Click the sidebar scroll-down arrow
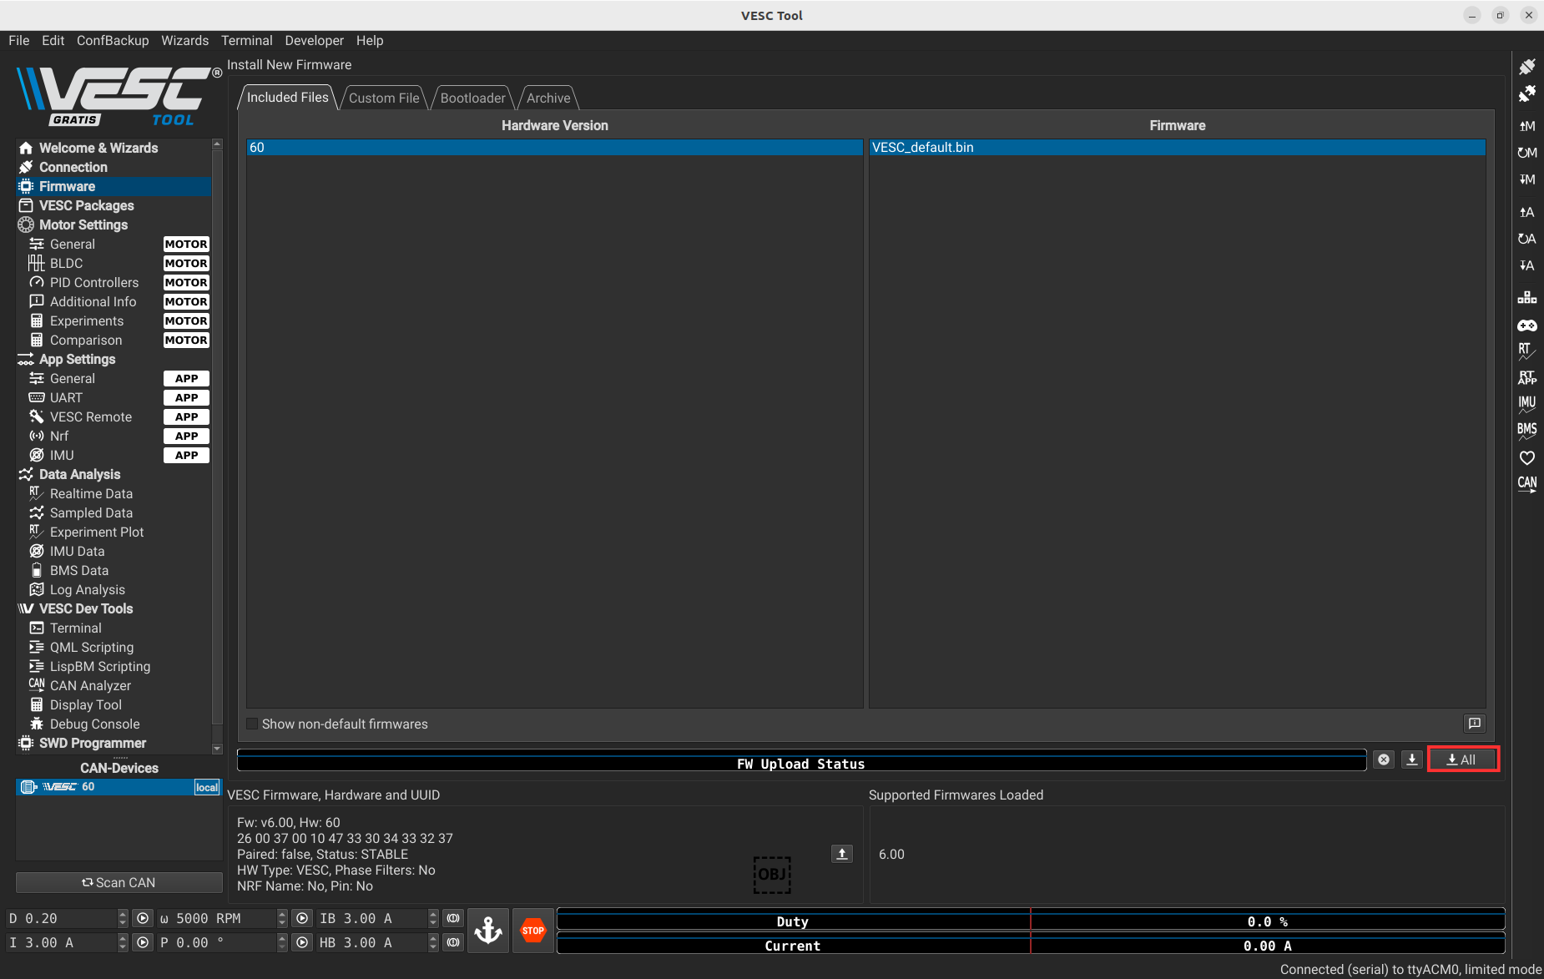 (x=217, y=749)
